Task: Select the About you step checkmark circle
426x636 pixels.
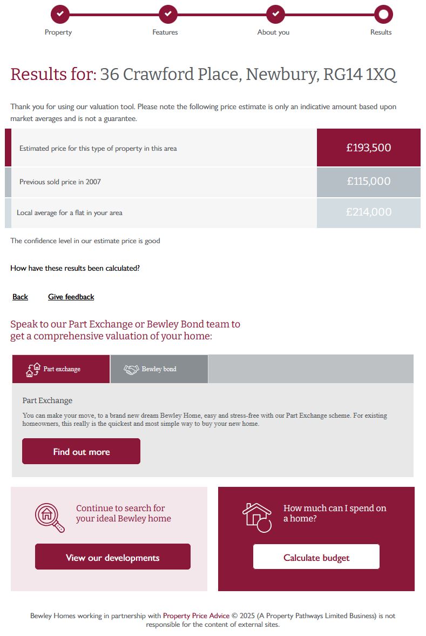Action: 275,14
